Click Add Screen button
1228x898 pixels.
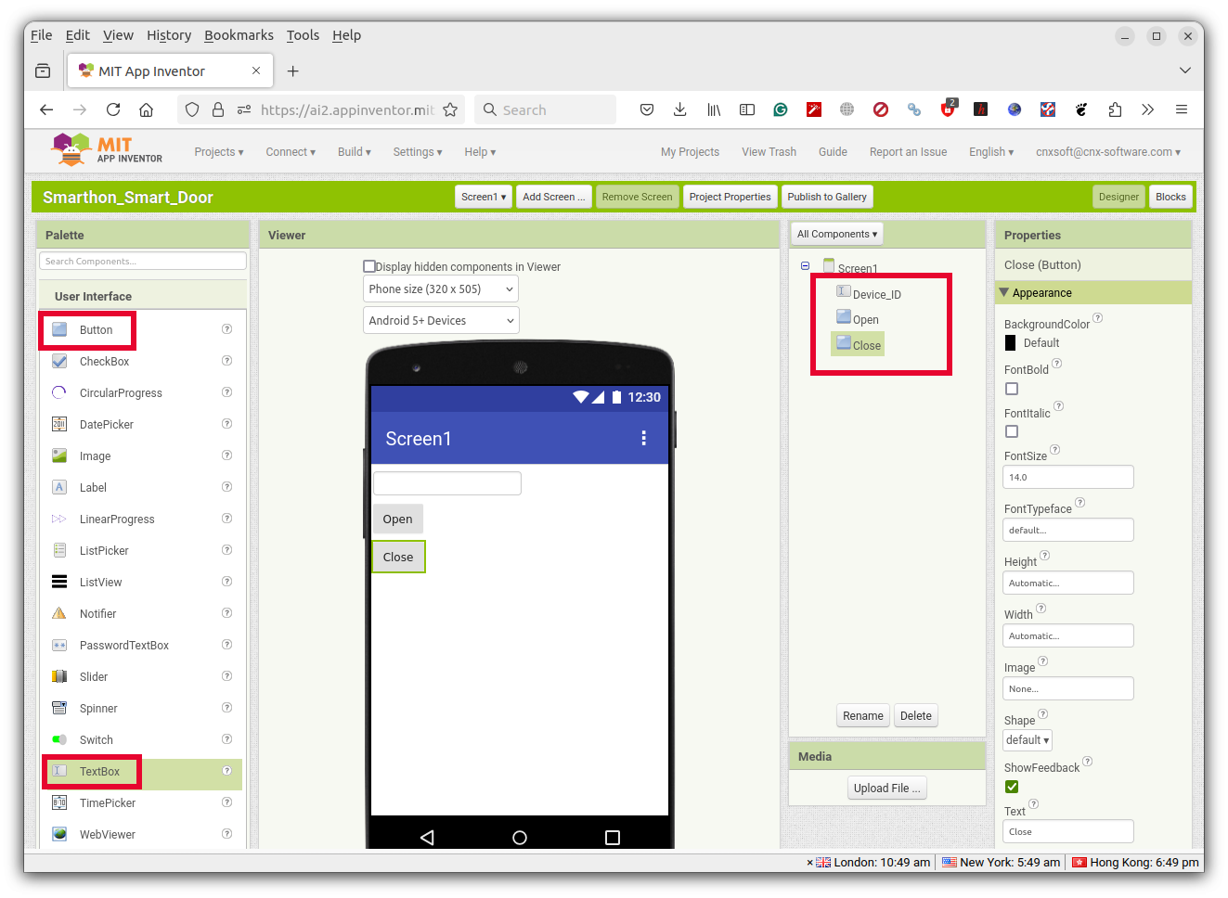[x=554, y=197]
